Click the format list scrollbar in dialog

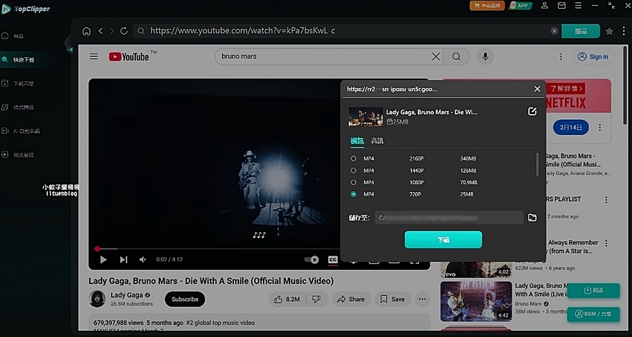[x=537, y=164]
